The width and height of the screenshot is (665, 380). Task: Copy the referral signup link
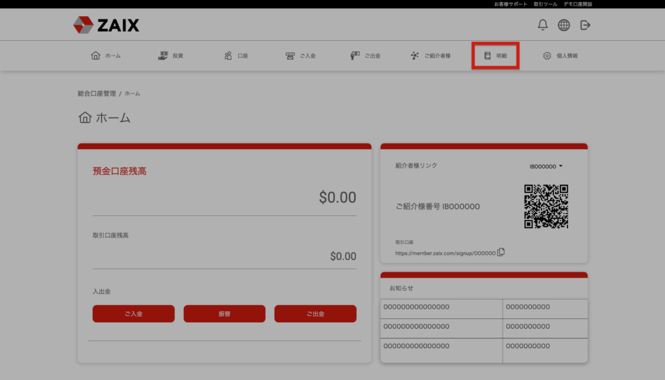pyautogui.click(x=501, y=252)
